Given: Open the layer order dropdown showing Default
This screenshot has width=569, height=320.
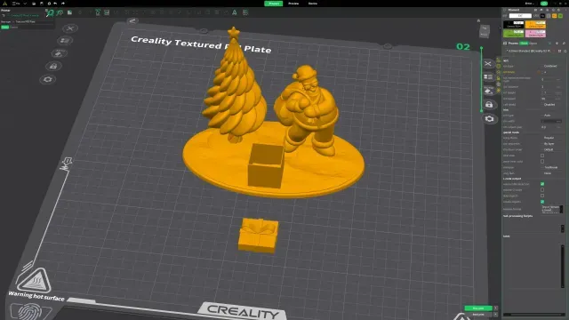Looking at the screenshot, I should point(550,149).
